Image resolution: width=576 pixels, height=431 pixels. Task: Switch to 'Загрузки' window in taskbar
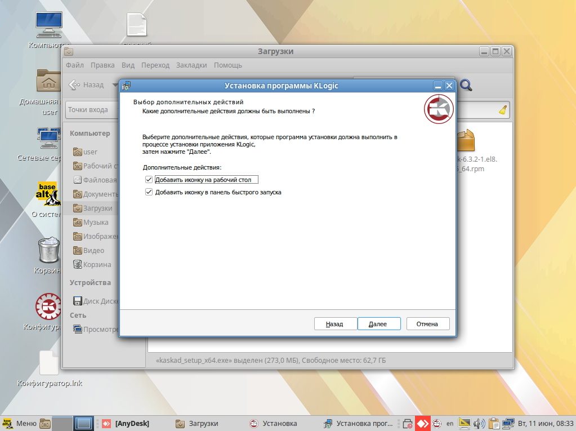click(x=197, y=423)
